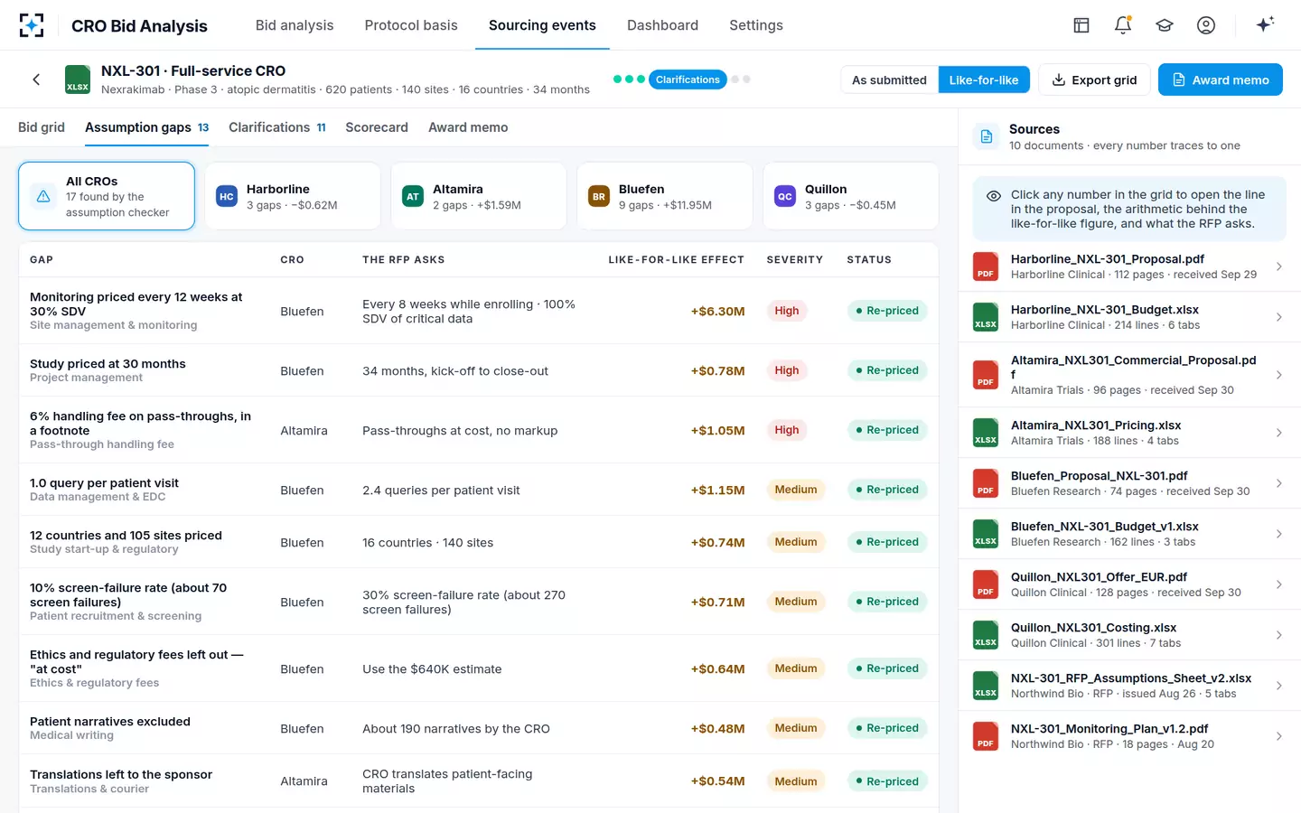Click the CRO Bid Analysis logo icon
This screenshot has height=813, width=1301.
[x=32, y=25]
